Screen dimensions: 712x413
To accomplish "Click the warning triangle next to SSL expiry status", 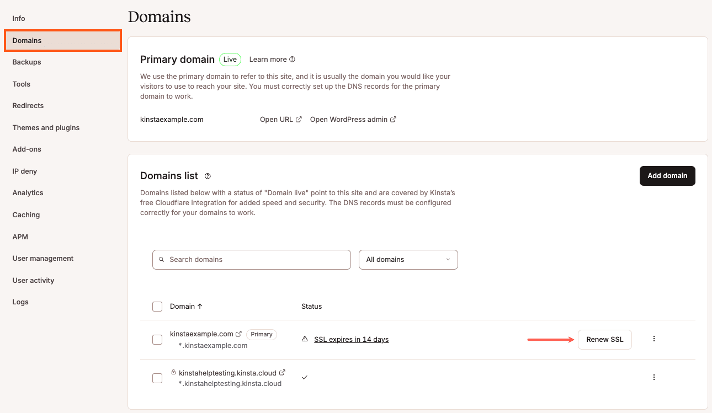I will 304,339.
